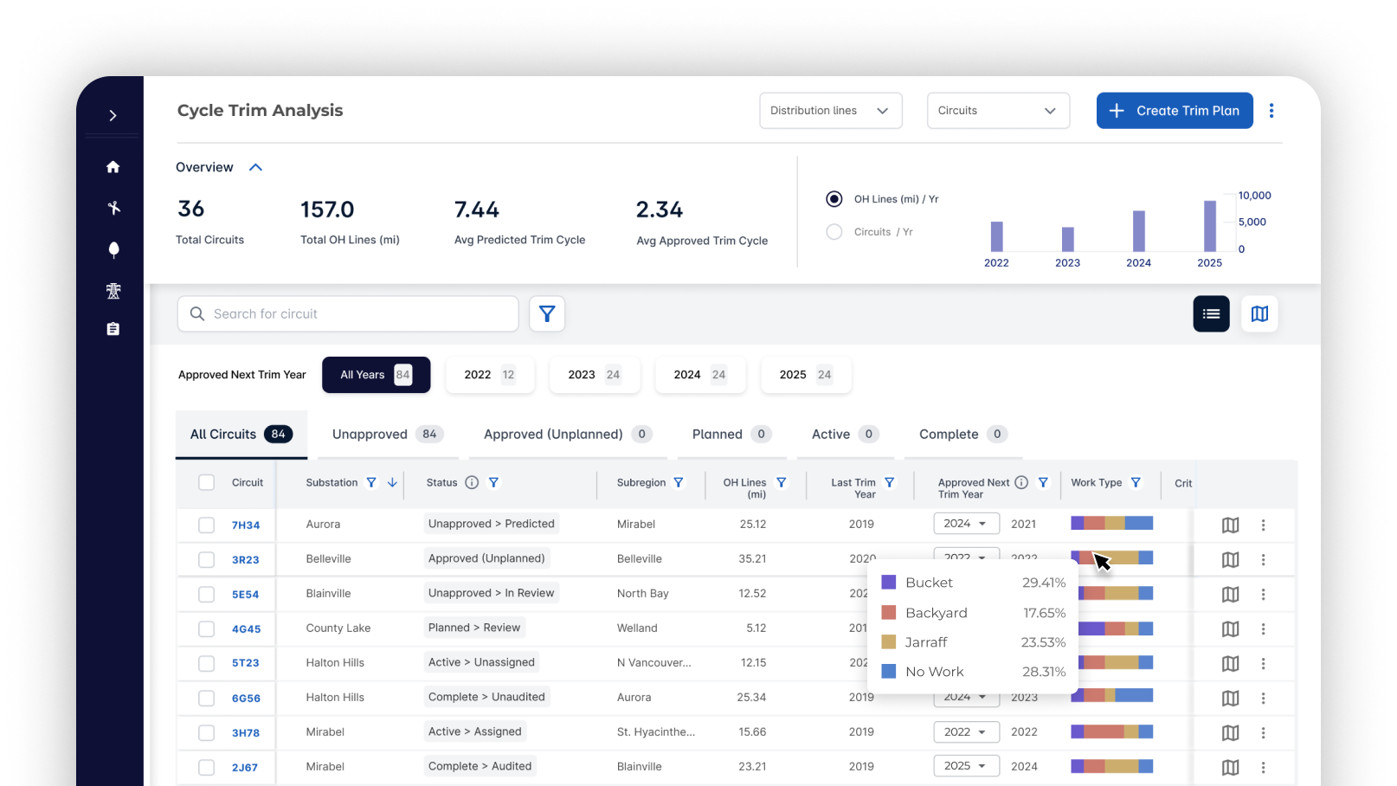
Task: Open the home icon in sidebar
Action: (113, 167)
